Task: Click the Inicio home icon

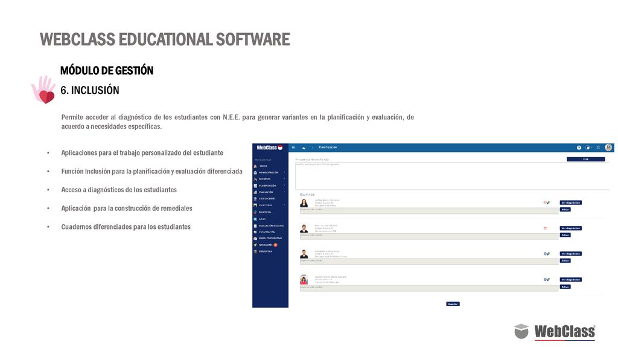Action: [255, 166]
